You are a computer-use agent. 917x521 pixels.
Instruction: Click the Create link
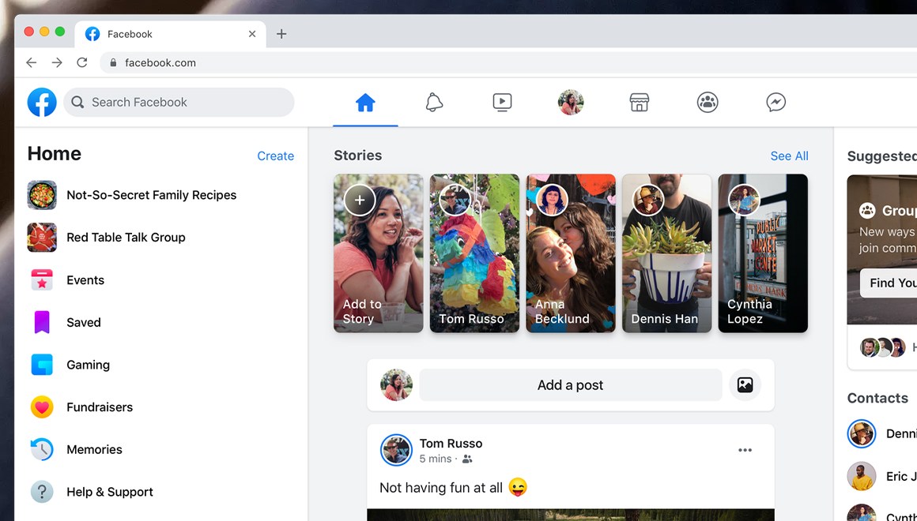tap(275, 156)
